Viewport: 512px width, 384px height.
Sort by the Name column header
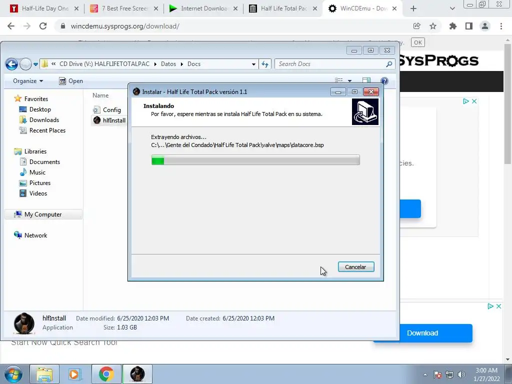coord(100,95)
